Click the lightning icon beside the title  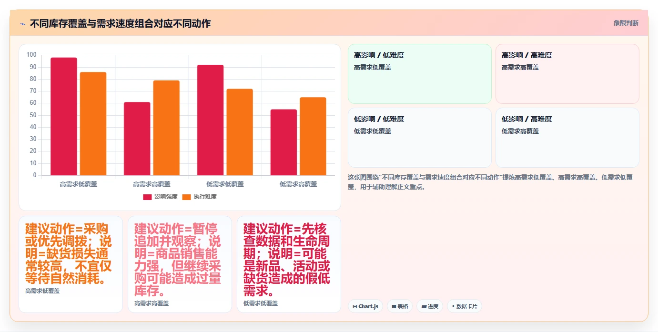(x=22, y=23)
